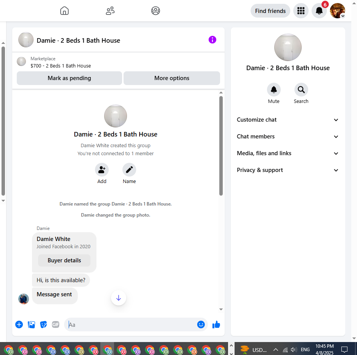
Task: Open the notifications bell with 6 badge
Action: pyautogui.click(x=319, y=11)
